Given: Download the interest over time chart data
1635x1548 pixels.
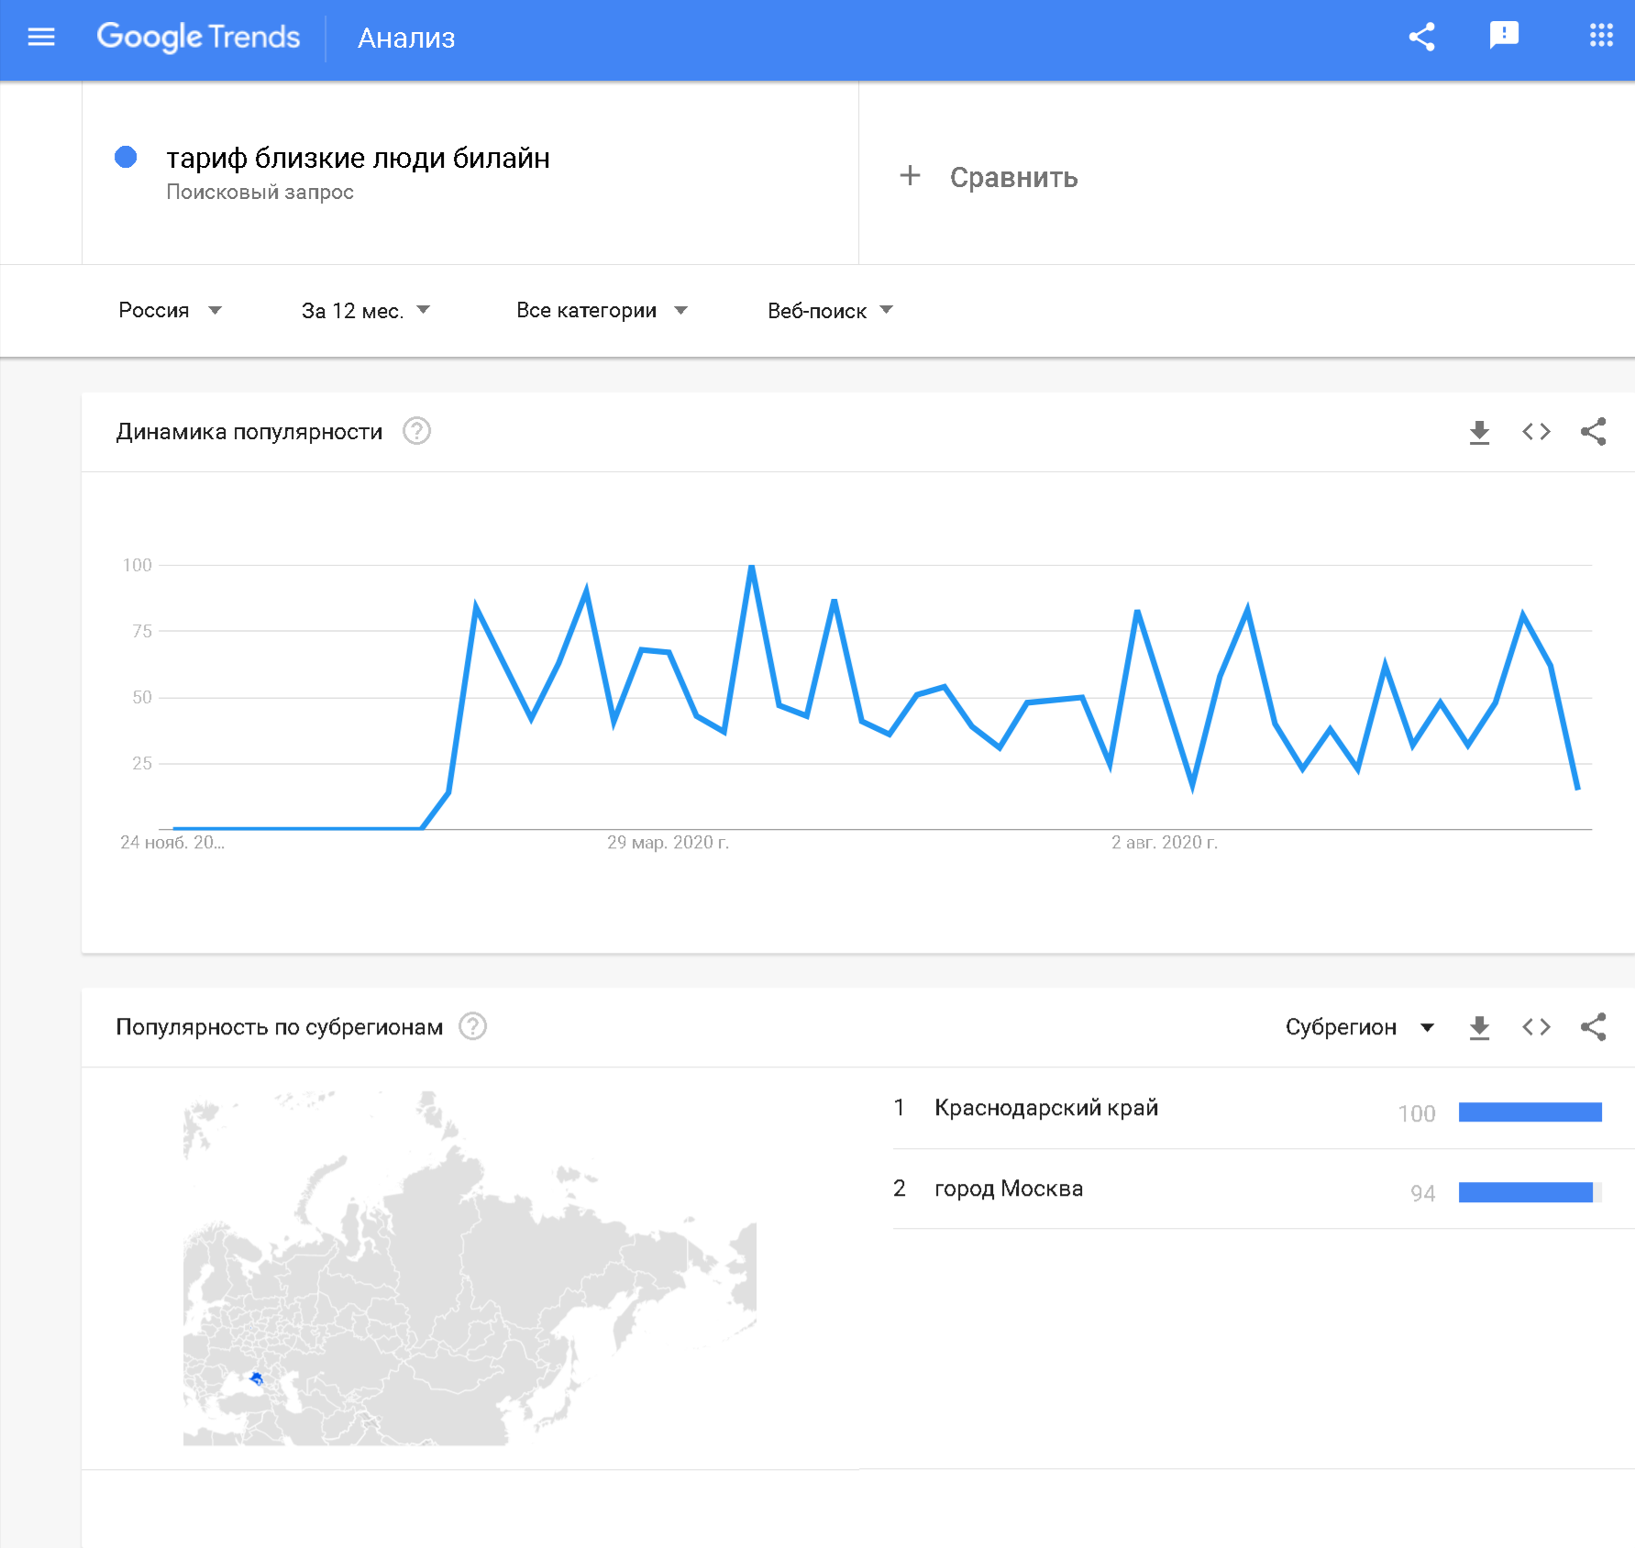Looking at the screenshot, I should coord(1479,432).
